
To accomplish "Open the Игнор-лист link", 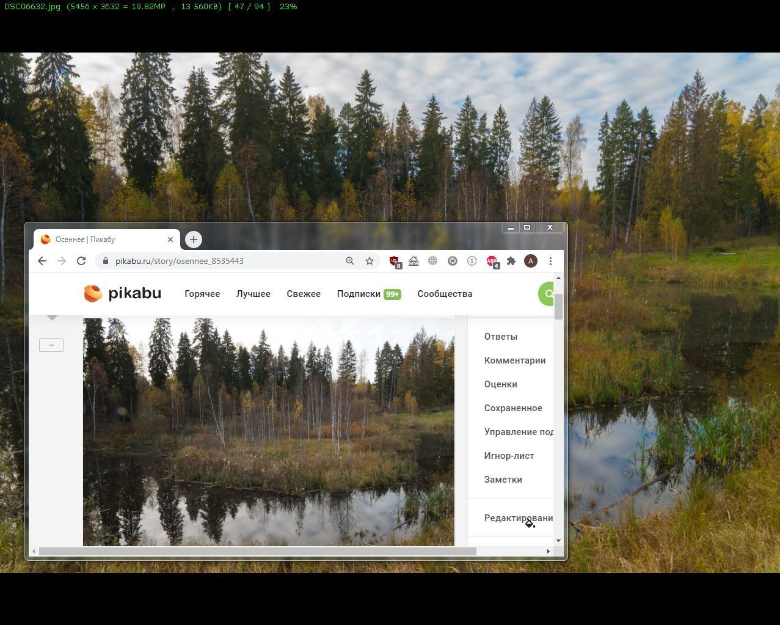I will point(509,456).
